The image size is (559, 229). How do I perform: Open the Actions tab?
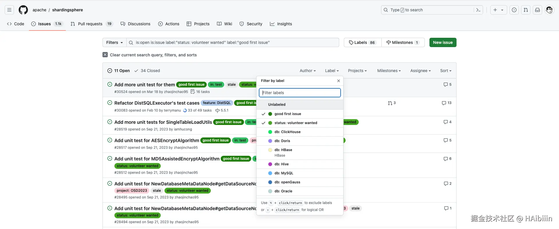169,24
